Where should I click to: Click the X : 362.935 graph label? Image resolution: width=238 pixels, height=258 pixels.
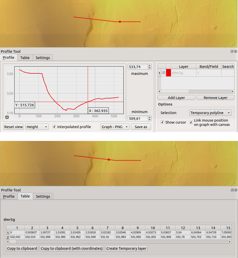[x=98, y=111]
